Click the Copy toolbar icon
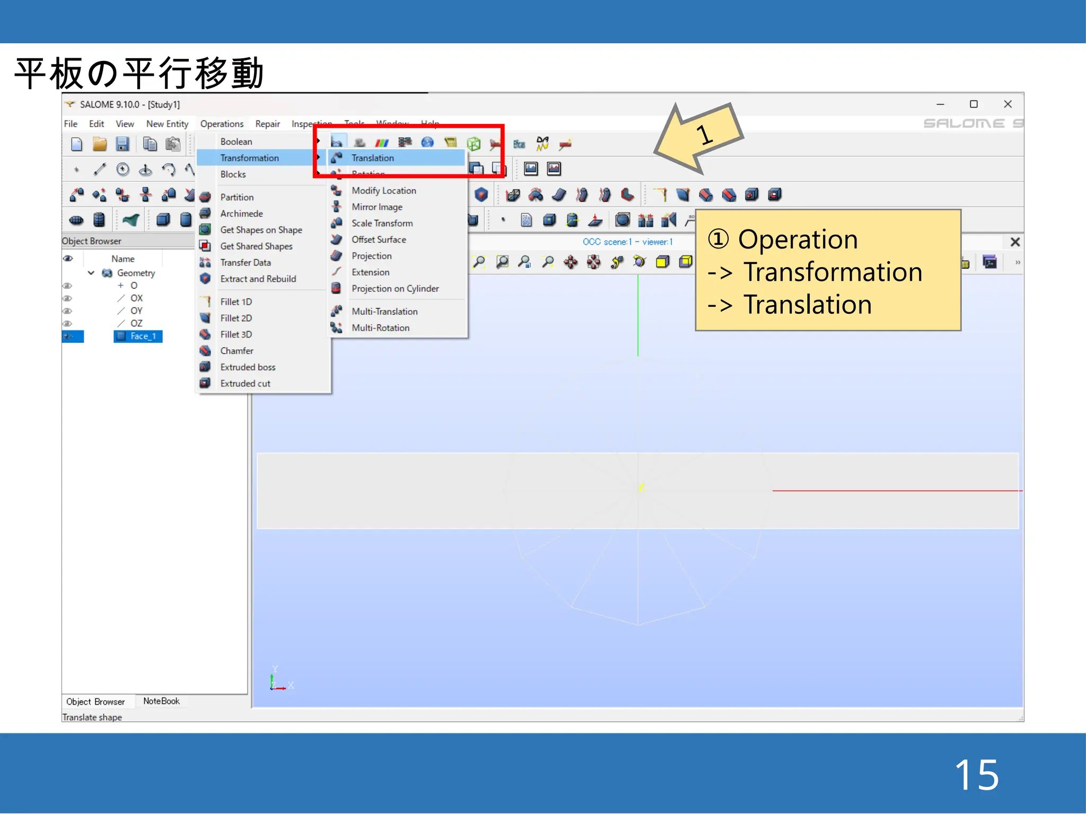This screenshot has height=814, width=1086. coord(150,144)
